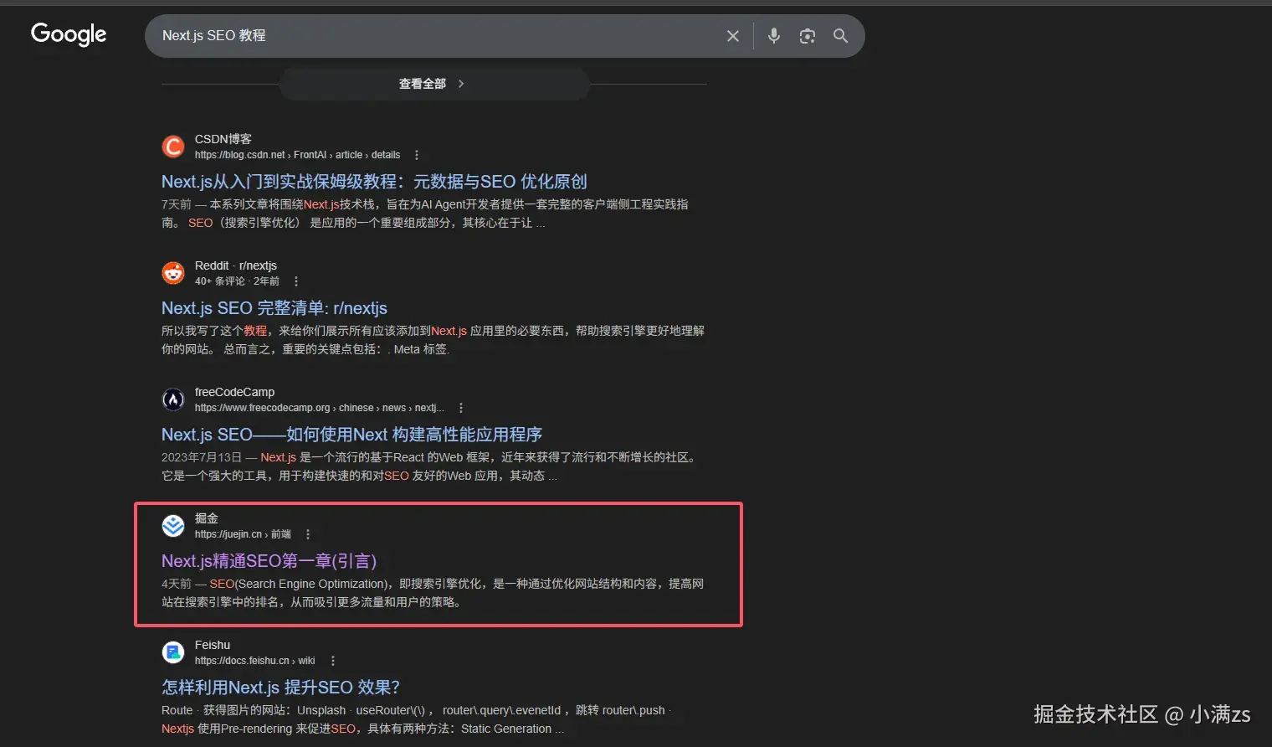Click the magnifier search icon
1272x747 pixels.
pyautogui.click(x=841, y=36)
